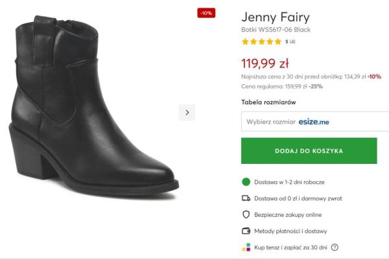Viewport: 389px width, 259px height.
Task: Click the payment methods wallet icon
Action: 246,231
